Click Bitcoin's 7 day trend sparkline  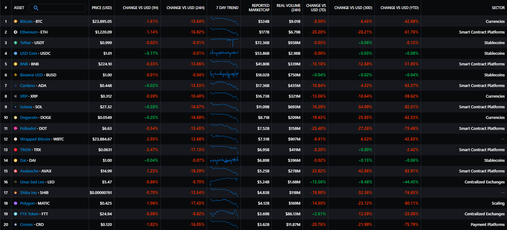click(224, 21)
